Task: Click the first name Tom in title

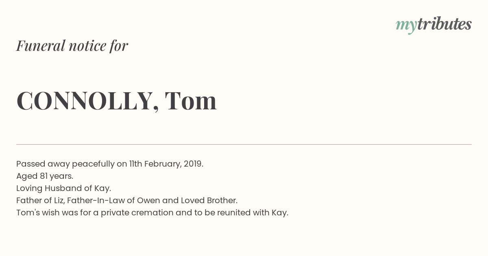Action: coord(191,100)
